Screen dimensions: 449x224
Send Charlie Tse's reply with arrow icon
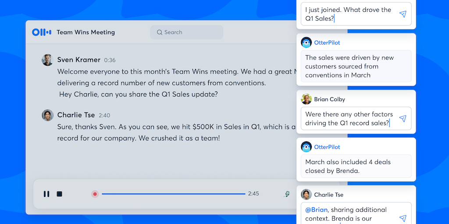click(403, 218)
